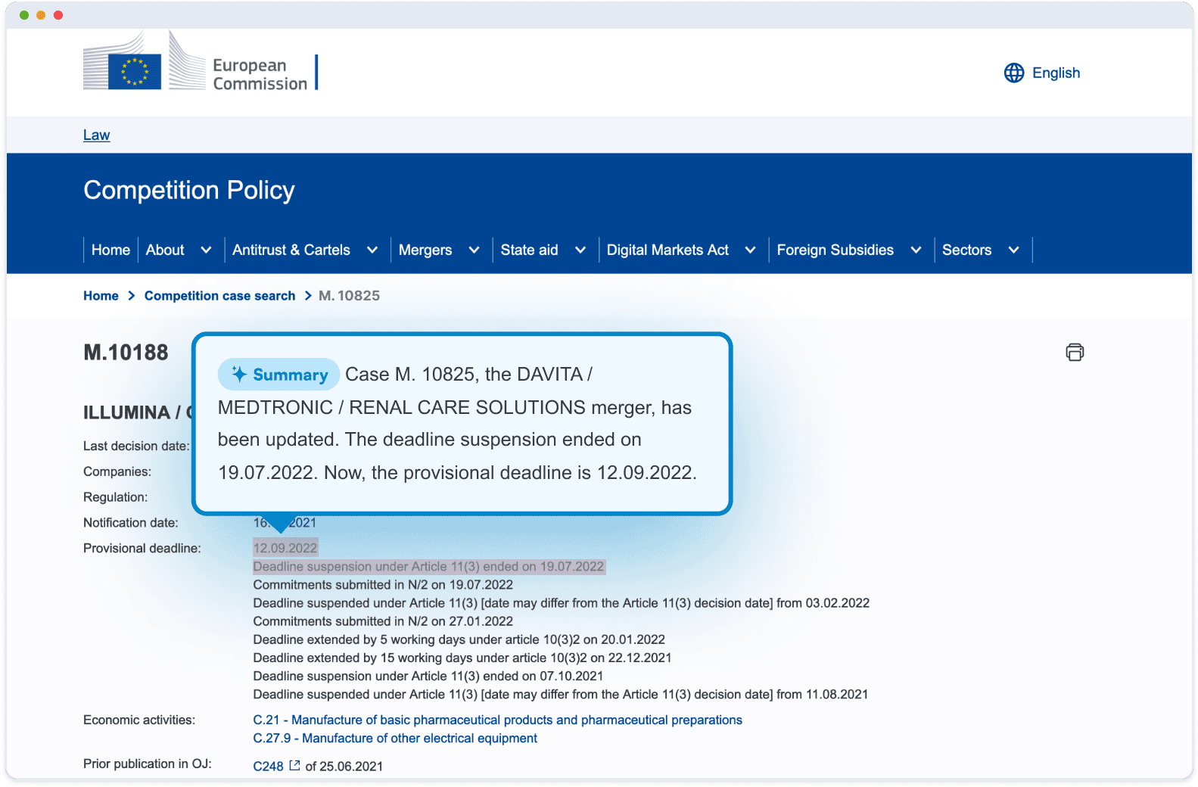Screen dimensions: 1198x787
Task: Click 'Deadline extended by 5 working days' line
Action: pyautogui.click(x=459, y=639)
